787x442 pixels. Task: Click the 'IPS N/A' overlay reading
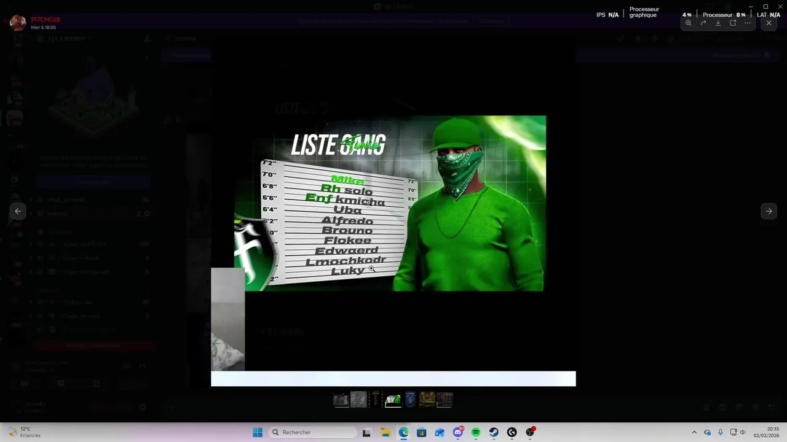(x=607, y=15)
